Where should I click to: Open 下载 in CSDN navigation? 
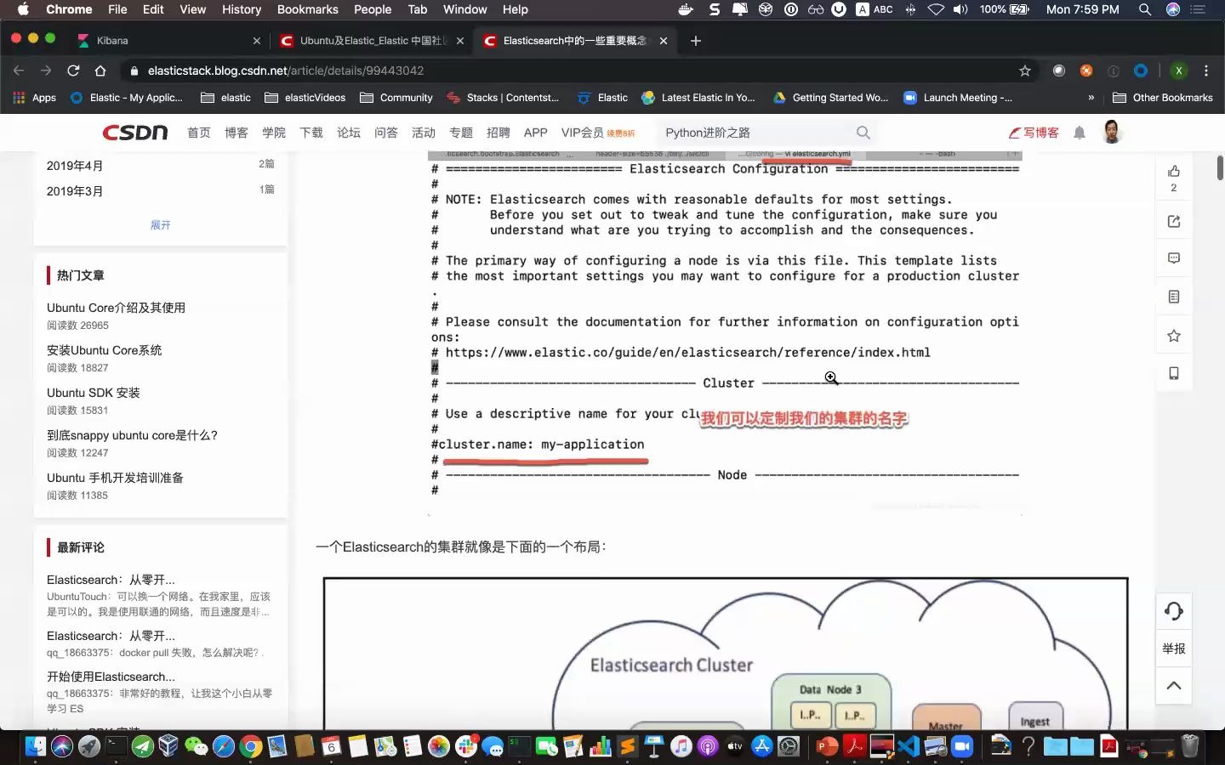(311, 133)
